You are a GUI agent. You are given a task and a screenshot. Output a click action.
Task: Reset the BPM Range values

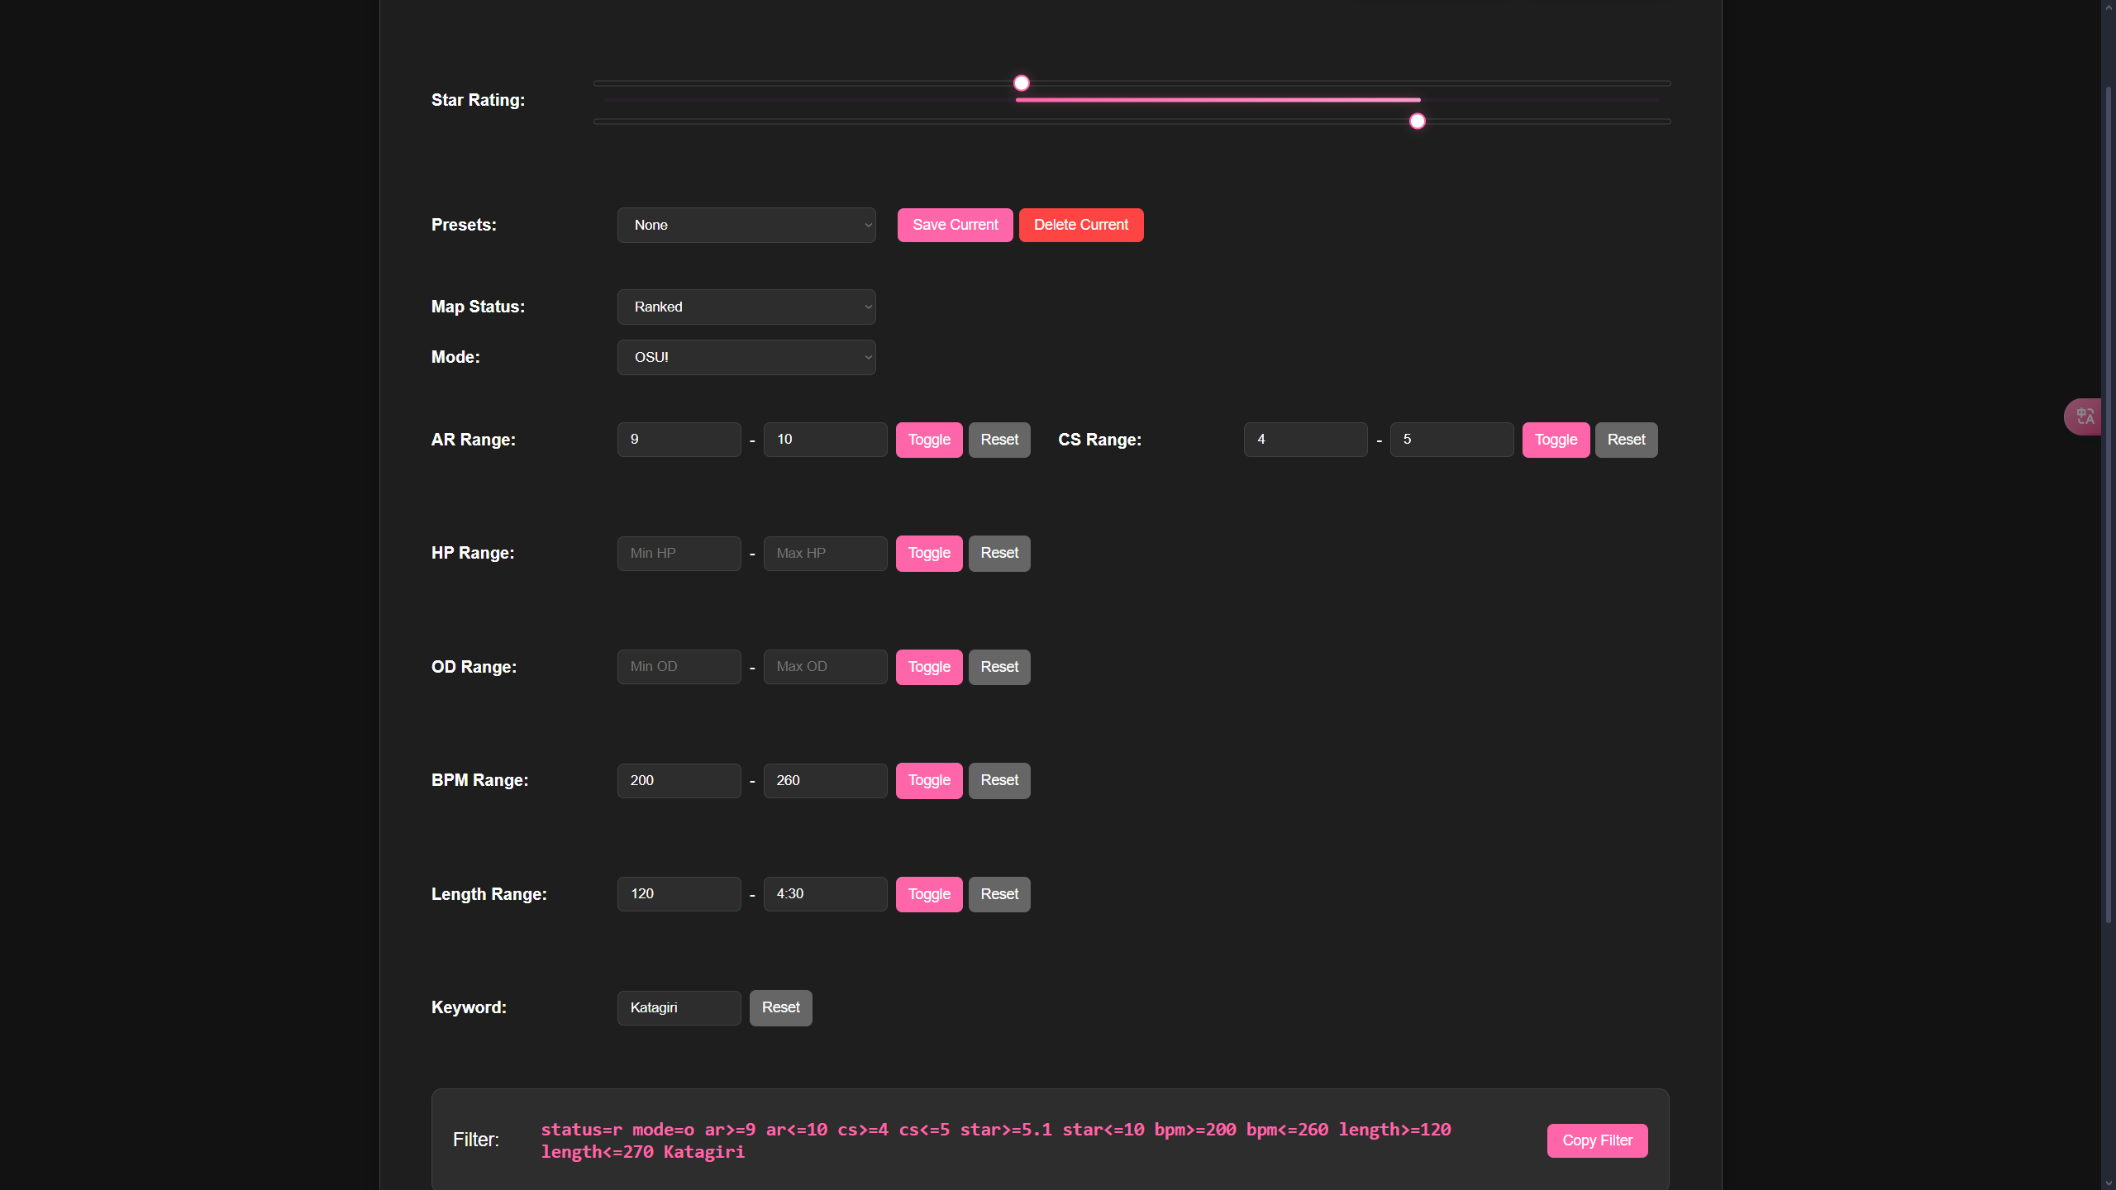click(999, 780)
